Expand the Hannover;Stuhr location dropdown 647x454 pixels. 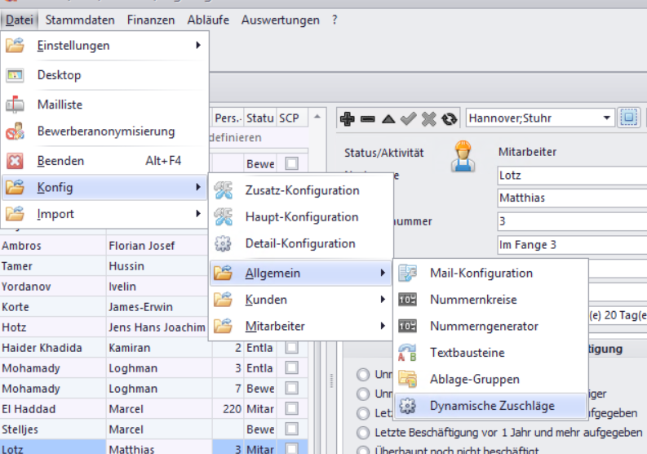[x=607, y=118]
